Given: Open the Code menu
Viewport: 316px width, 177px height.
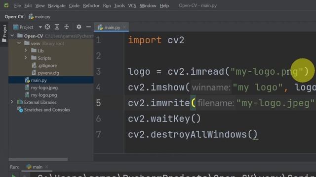Looking at the screenshot, I should [x=74, y=5].
